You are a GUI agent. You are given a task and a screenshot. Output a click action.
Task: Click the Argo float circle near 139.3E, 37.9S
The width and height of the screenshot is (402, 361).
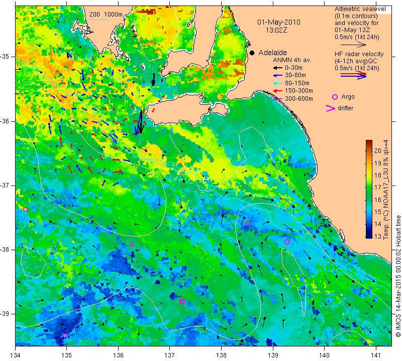pos(287,242)
